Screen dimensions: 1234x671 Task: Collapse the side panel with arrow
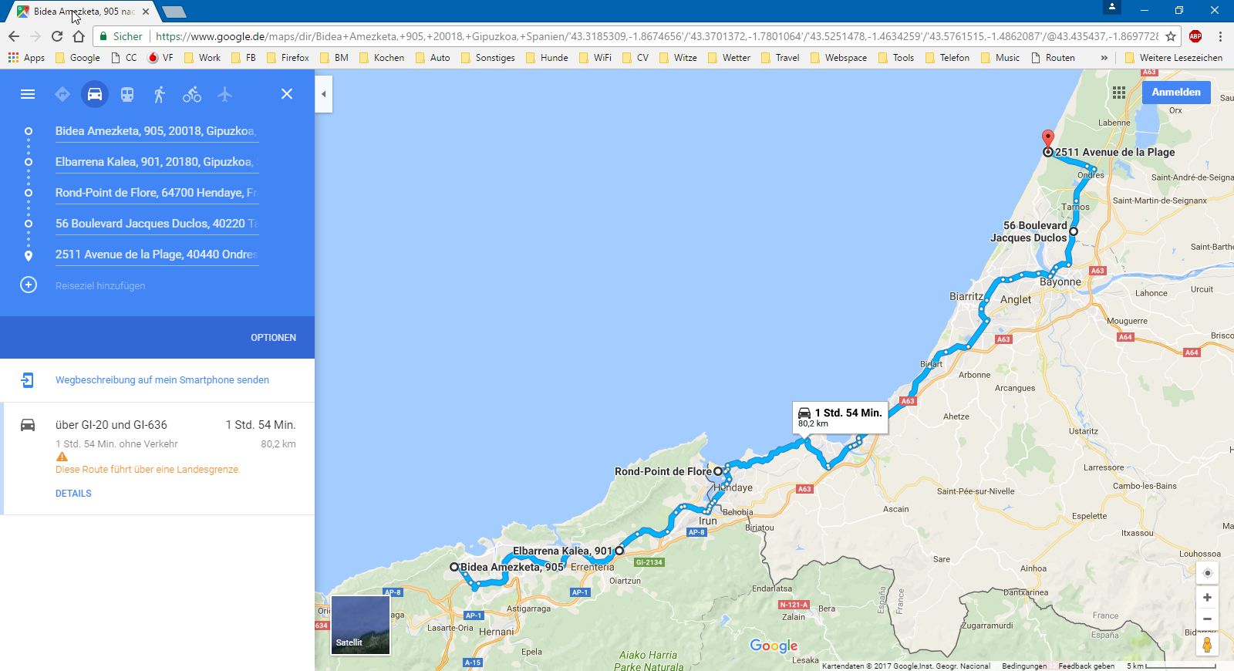[324, 94]
